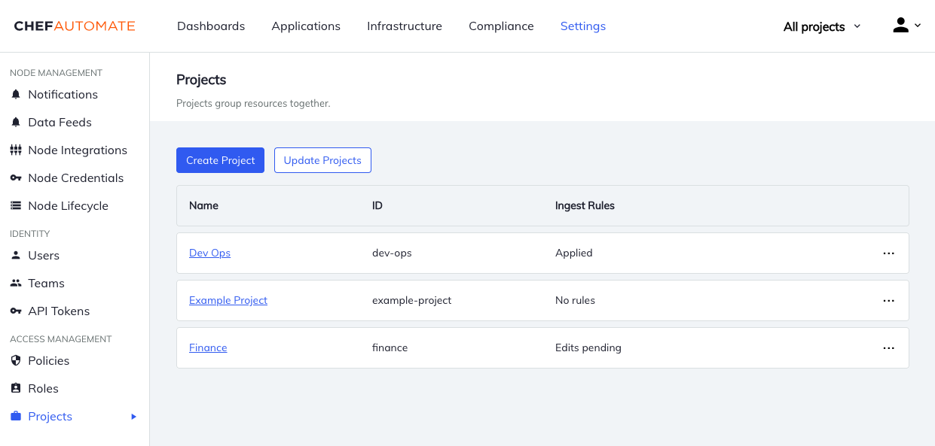Click the Create Project button
The height and width of the screenshot is (446, 935).
[220, 159]
